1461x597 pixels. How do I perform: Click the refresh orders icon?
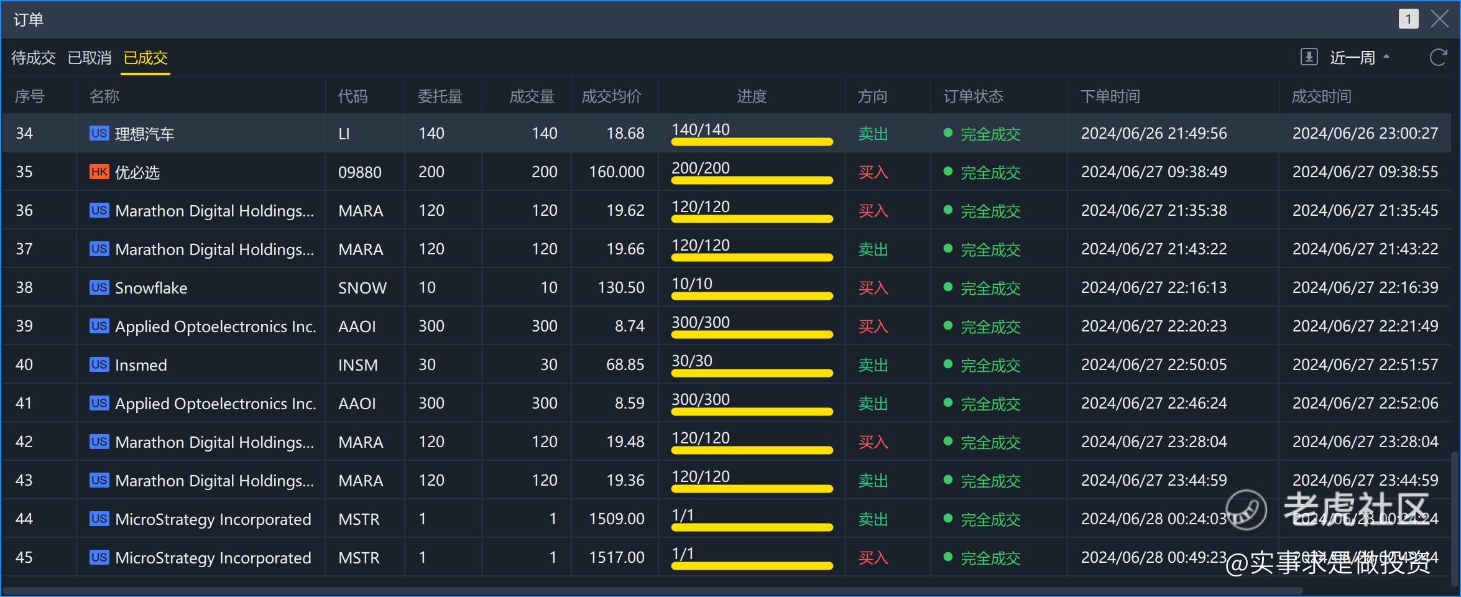(1439, 57)
